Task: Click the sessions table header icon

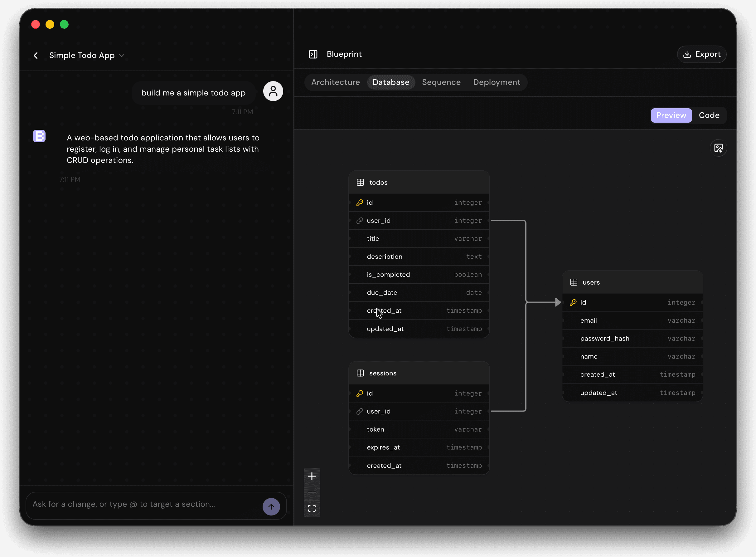Action: tap(360, 373)
